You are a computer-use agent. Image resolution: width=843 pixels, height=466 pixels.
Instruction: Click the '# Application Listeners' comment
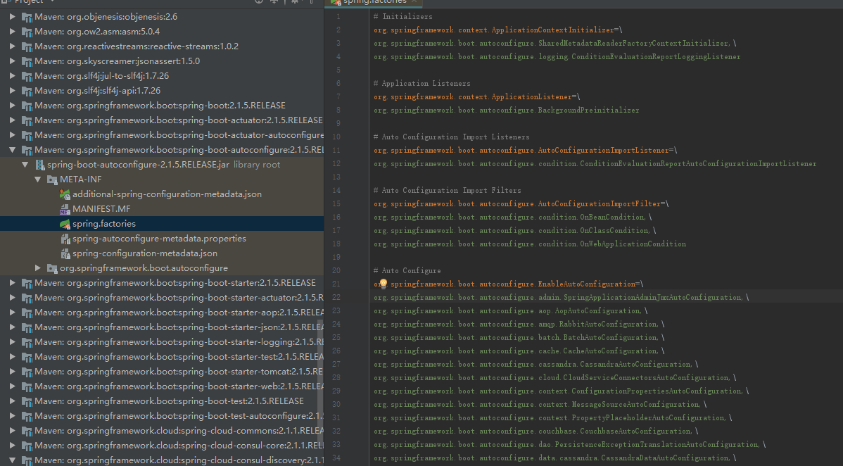pyautogui.click(x=422, y=83)
